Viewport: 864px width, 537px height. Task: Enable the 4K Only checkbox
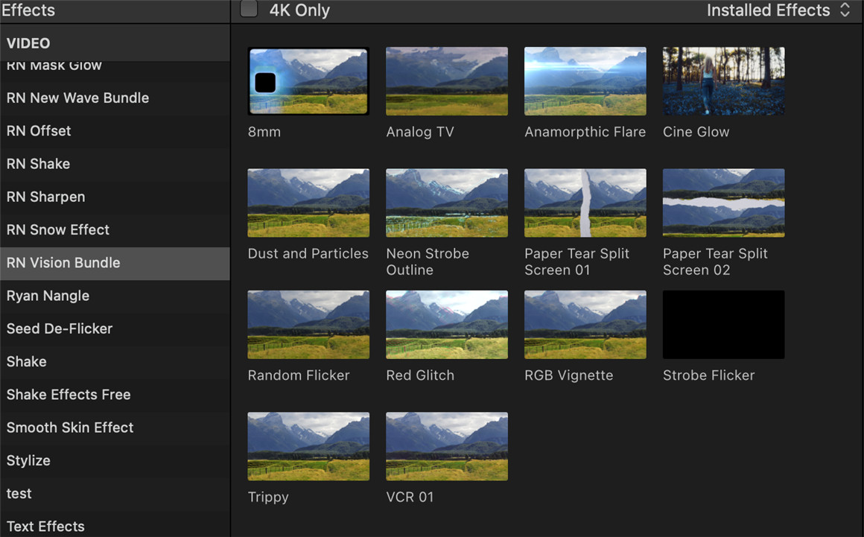click(x=249, y=9)
